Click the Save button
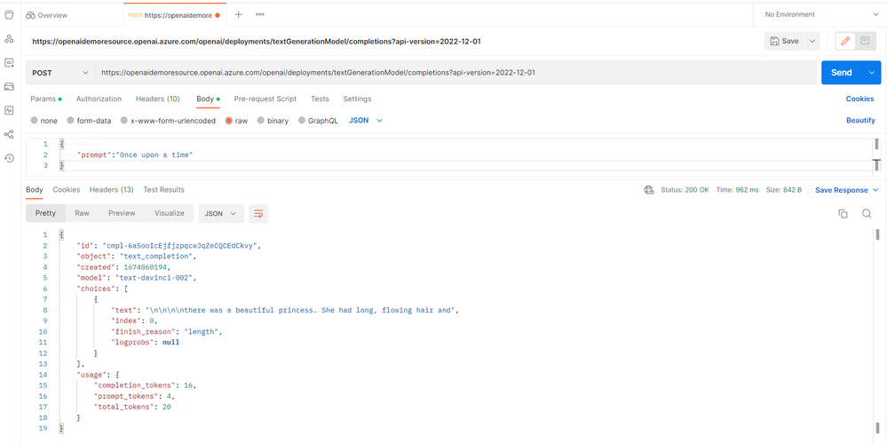Screen dimensions: 887x444 pos(785,41)
